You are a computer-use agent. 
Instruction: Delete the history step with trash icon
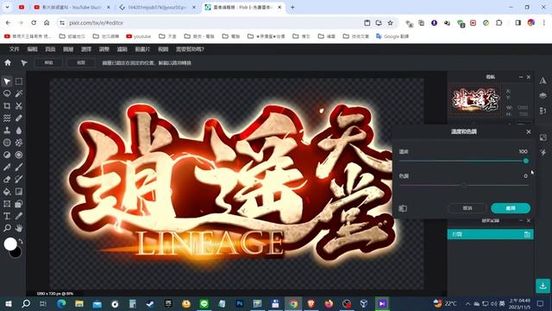pos(527,234)
